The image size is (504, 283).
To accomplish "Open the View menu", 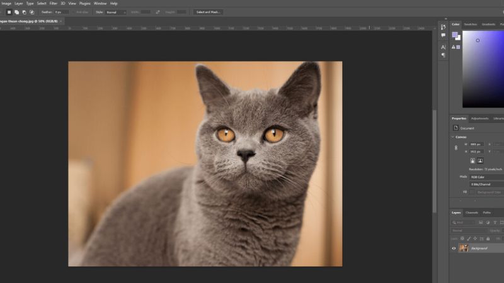I will (x=72, y=4).
